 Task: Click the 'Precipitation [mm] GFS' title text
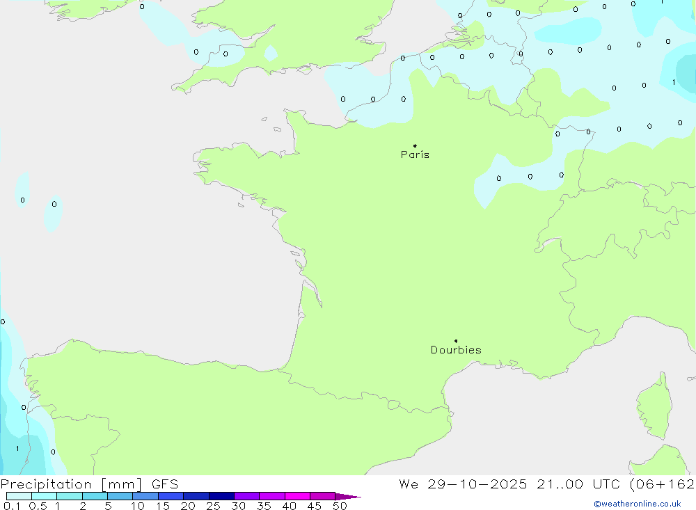click(x=89, y=484)
